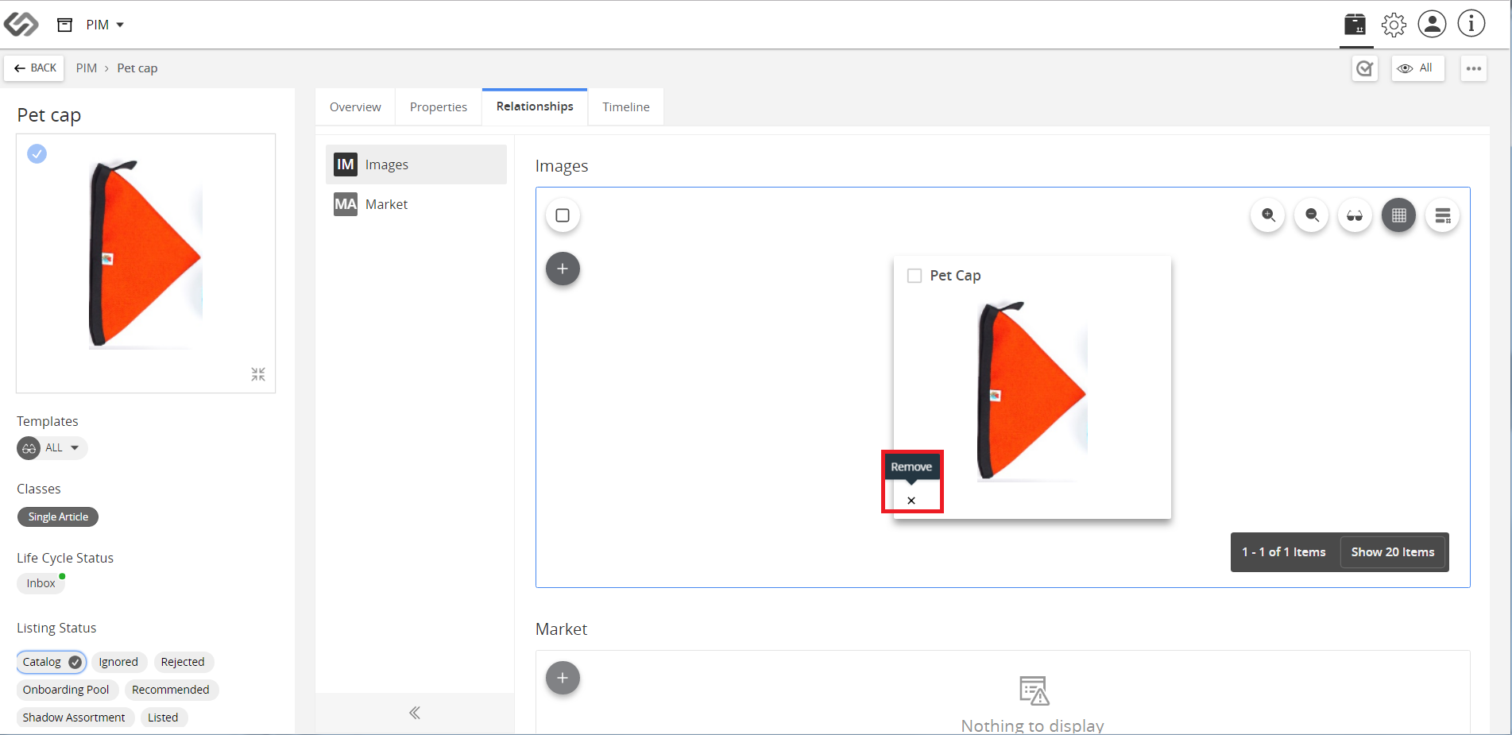This screenshot has width=1512, height=735.
Task: Add a new image with plus button
Action: tap(563, 269)
